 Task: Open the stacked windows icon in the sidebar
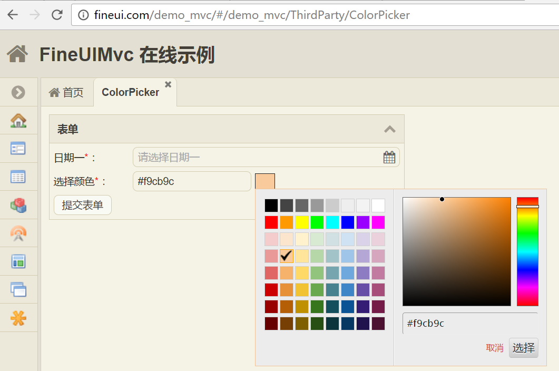(18, 290)
